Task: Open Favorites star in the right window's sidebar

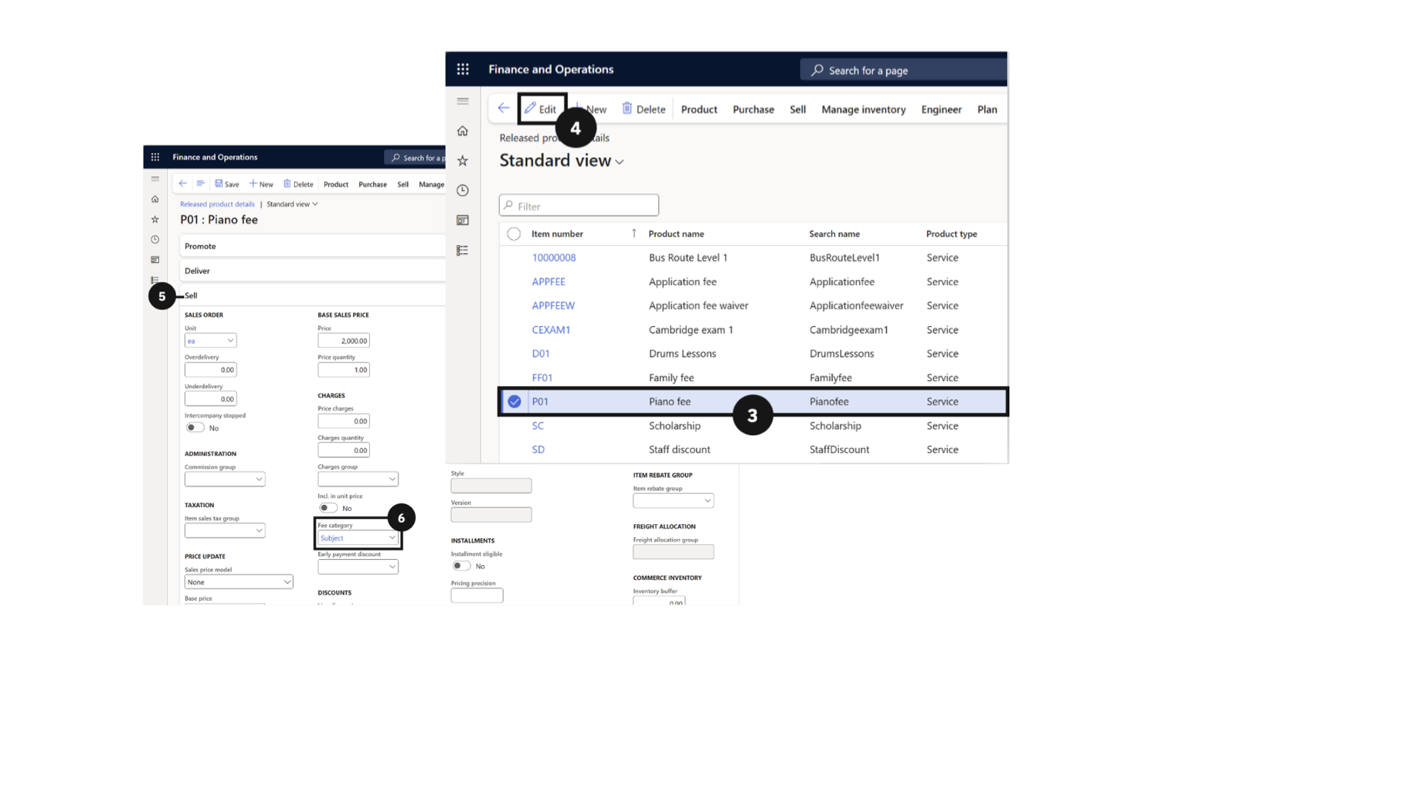Action: 463,160
